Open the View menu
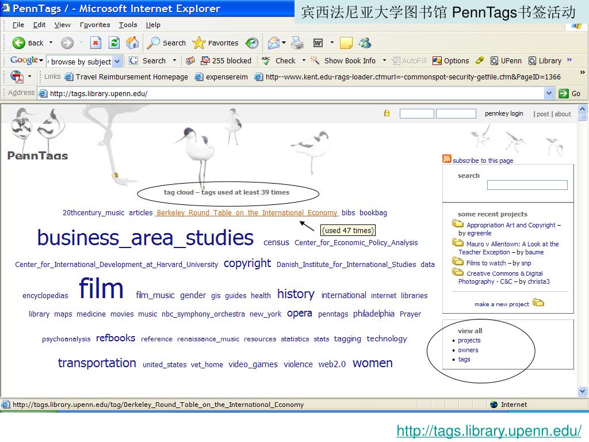The height and width of the screenshot is (442, 589). click(x=62, y=25)
